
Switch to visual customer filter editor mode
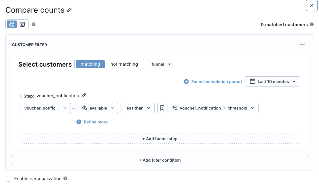pos(12,24)
